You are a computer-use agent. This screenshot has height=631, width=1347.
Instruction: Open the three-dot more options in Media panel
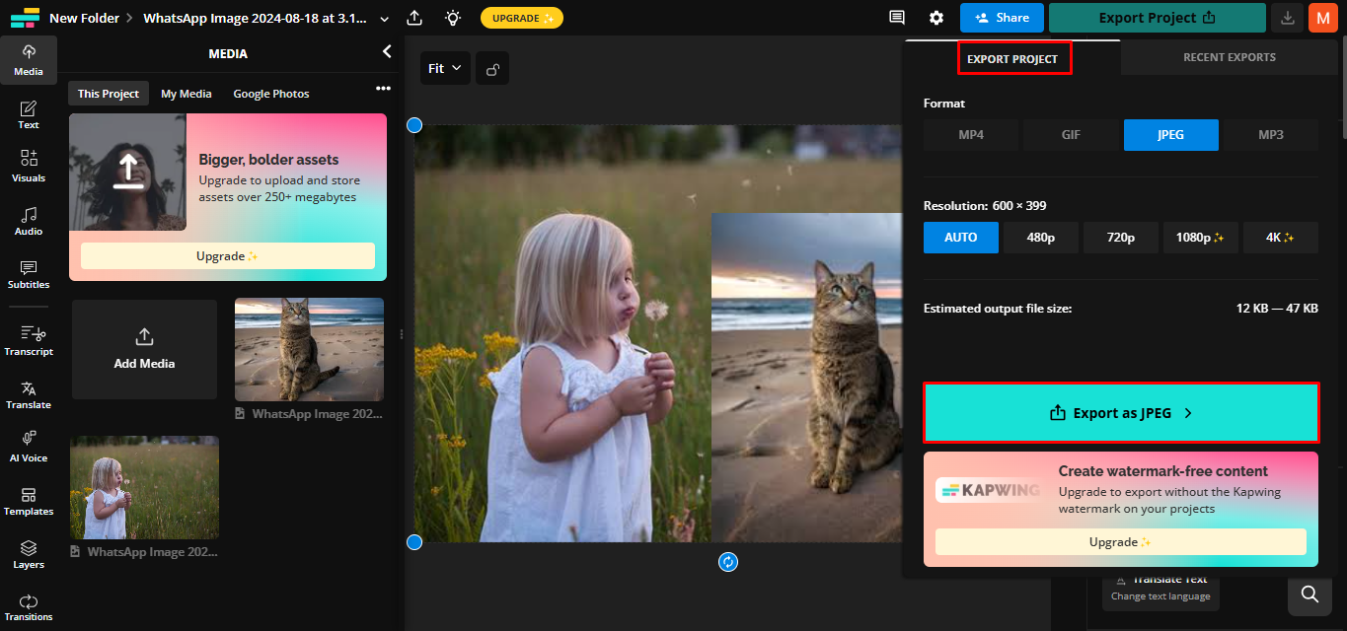(383, 89)
